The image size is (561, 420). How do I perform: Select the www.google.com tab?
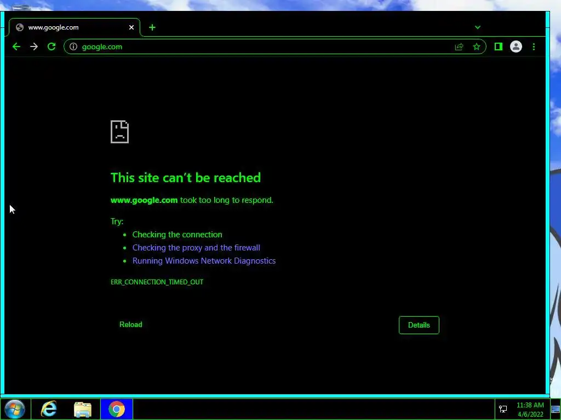click(75, 27)
